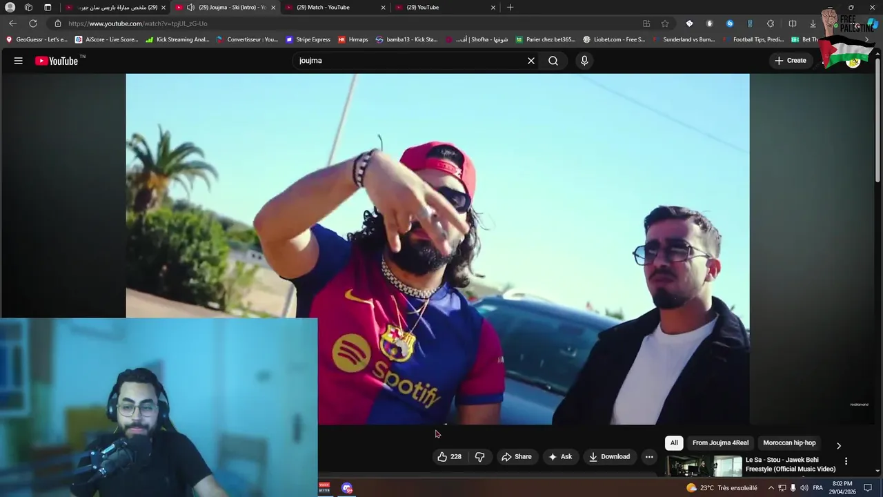Open the Create button
Screen dimensions: 883x497
(x=791, y=61)
